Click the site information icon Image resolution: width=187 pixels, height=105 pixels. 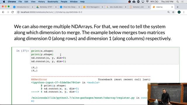(x=18, y=12)
